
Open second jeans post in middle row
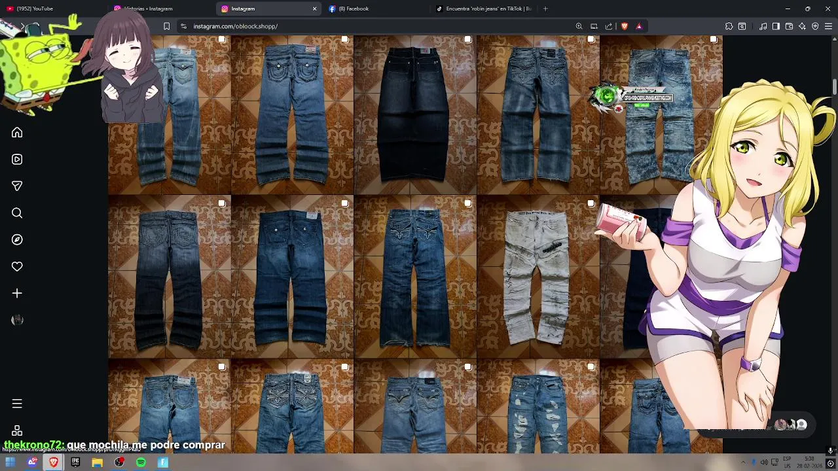click(292, 277)
